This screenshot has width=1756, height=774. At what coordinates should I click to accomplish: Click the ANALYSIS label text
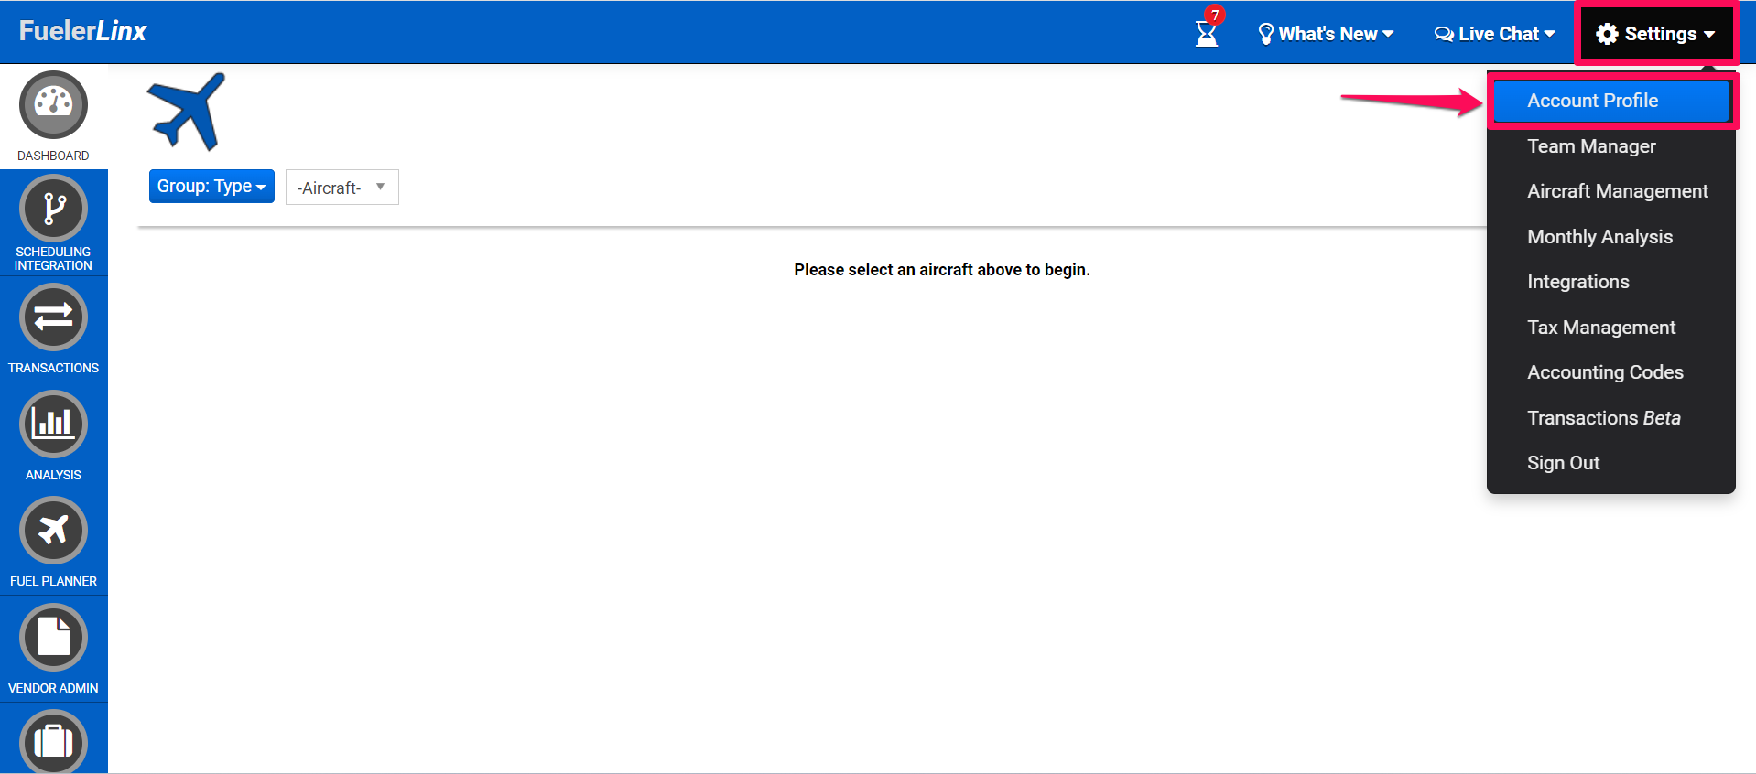tap(53, 475)
